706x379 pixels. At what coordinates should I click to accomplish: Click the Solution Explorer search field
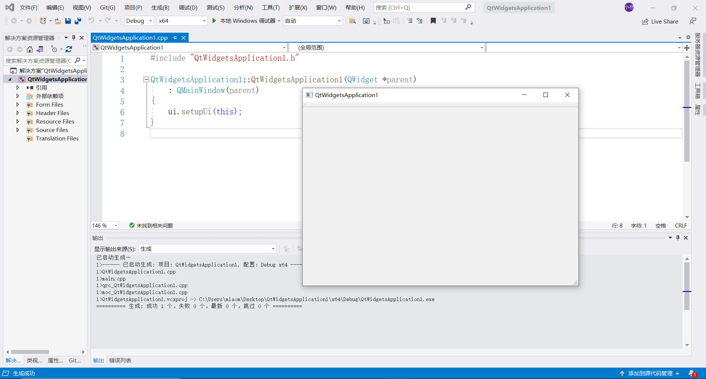coord(45,60)
